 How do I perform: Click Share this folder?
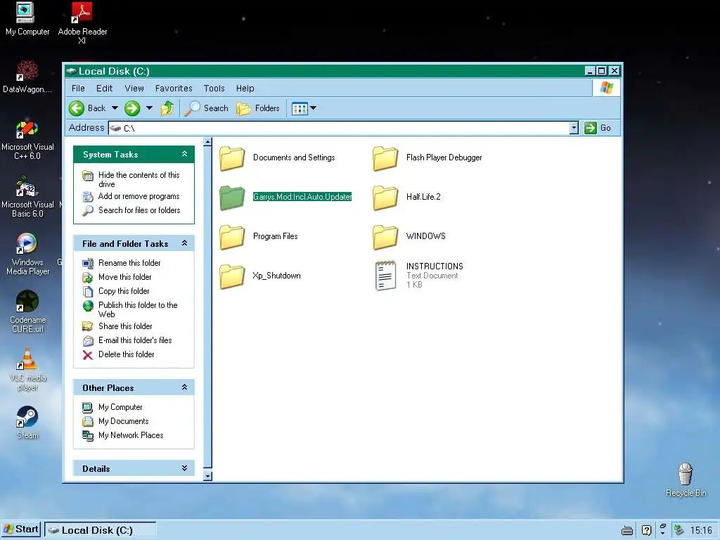coord(125,326)
